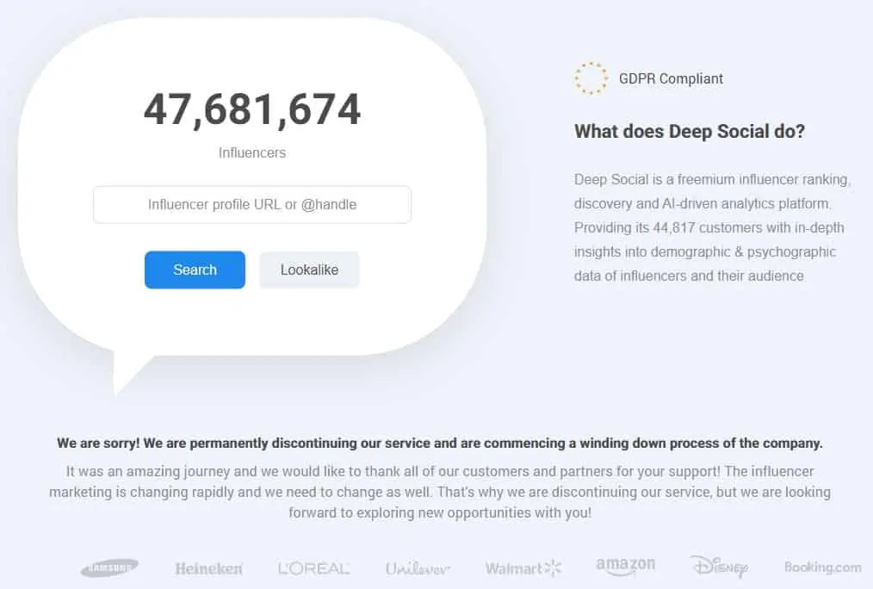Click the Heineken logo
The width and height of the screenshot is (873, 589).
(208, 568)
